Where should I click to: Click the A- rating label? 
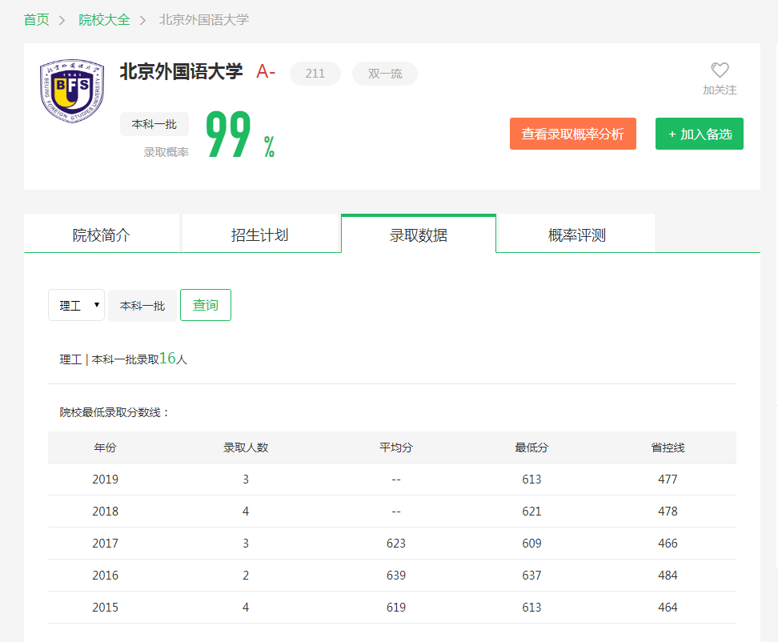click(266, 72)
